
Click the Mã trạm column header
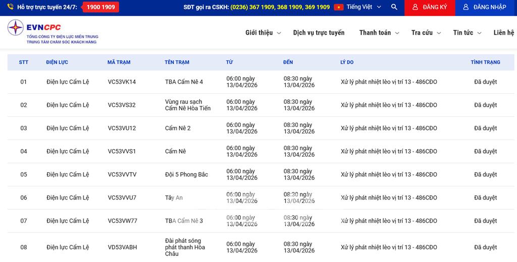(x=119, y=62)
